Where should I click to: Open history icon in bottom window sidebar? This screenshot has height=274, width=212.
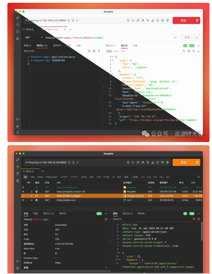click(18, 167)
